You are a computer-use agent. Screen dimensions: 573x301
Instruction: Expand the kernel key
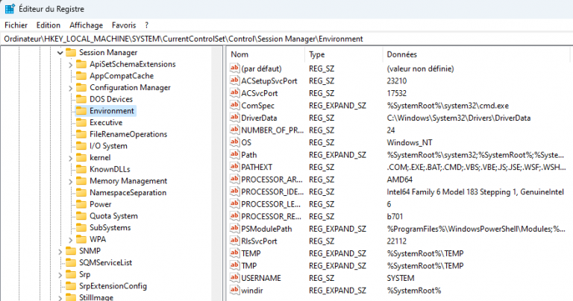tap(71, 158)
